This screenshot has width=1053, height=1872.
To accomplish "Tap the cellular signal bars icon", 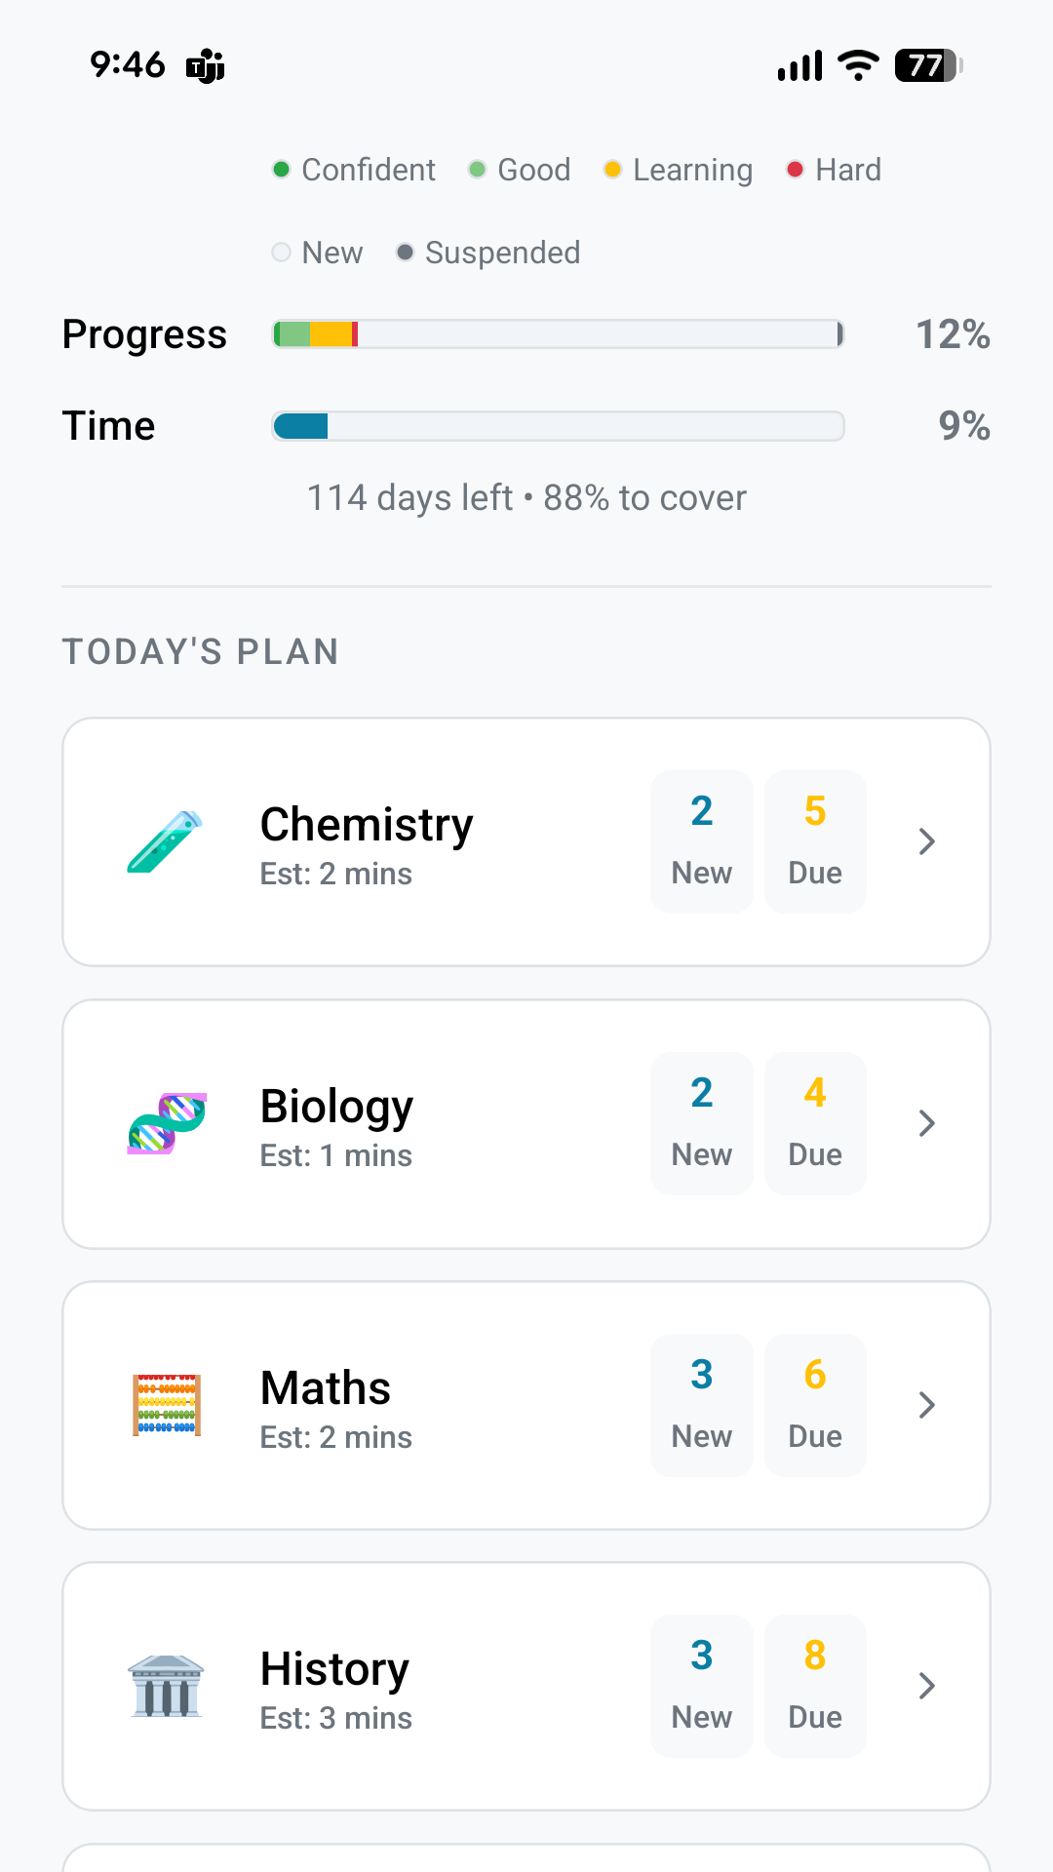I will tap(800, 65).
